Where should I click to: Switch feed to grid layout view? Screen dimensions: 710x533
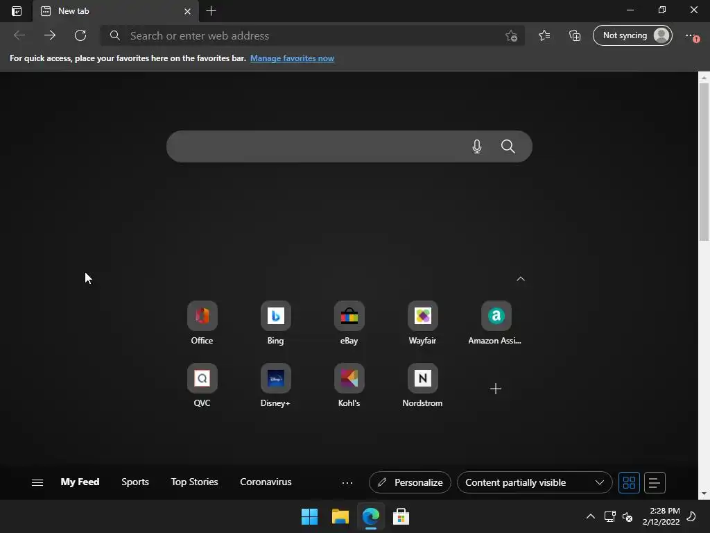(x=629, y=483)
